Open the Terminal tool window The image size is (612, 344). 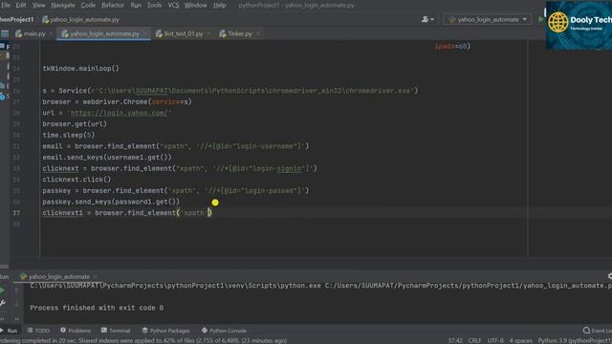click(116, 331)
